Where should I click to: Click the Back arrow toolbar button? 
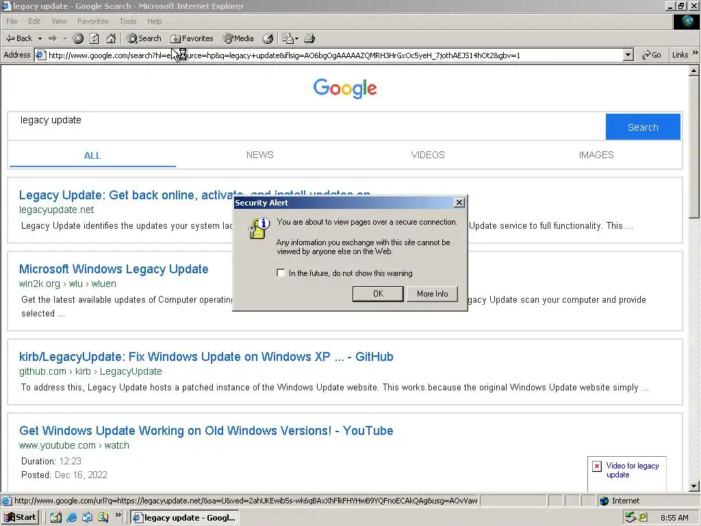coord(18,38)
